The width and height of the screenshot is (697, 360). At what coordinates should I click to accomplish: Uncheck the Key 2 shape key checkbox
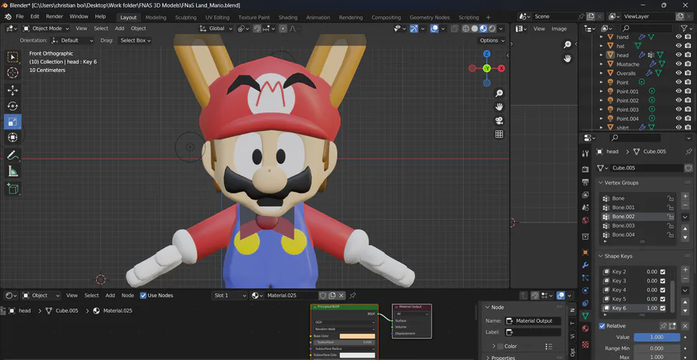point(663,272)
